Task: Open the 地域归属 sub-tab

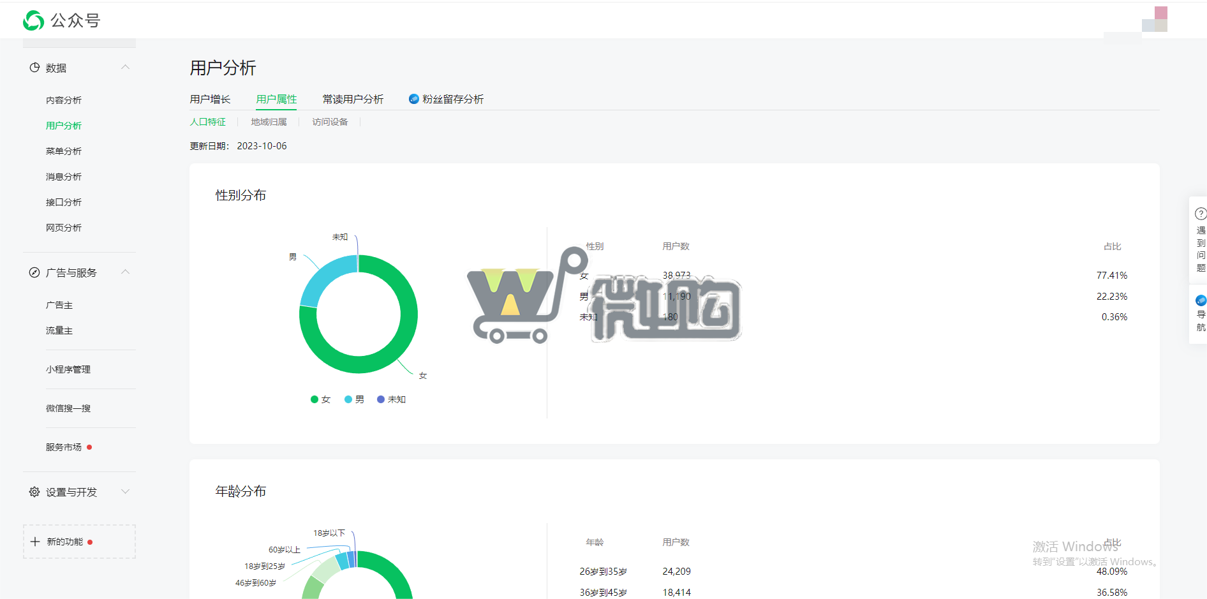Action: 269,122
